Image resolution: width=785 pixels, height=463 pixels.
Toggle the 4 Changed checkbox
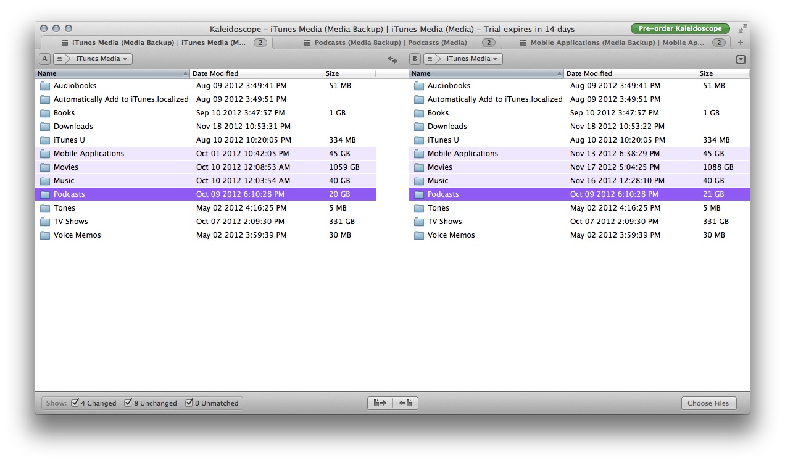click(x=75, y=403)
